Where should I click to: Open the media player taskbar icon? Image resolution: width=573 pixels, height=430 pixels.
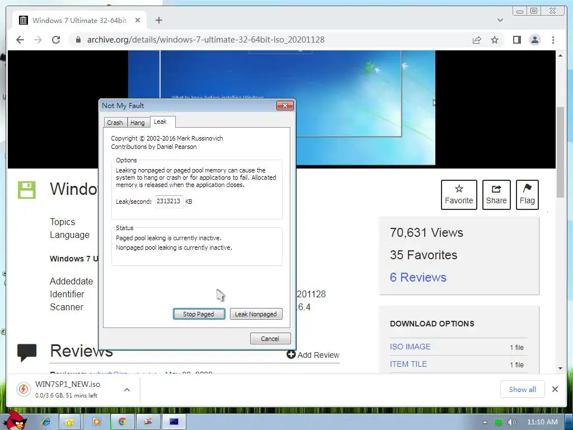[x=96, y=422]
